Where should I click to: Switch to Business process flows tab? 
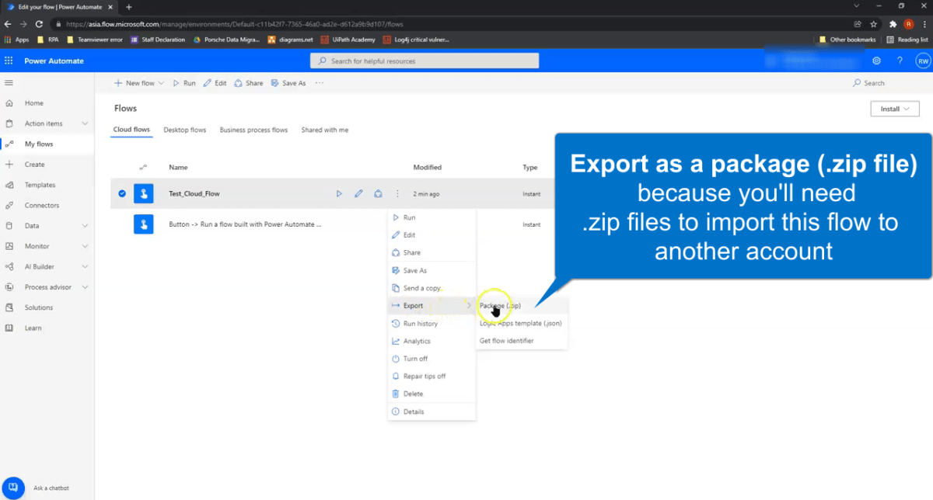(253, 130)
